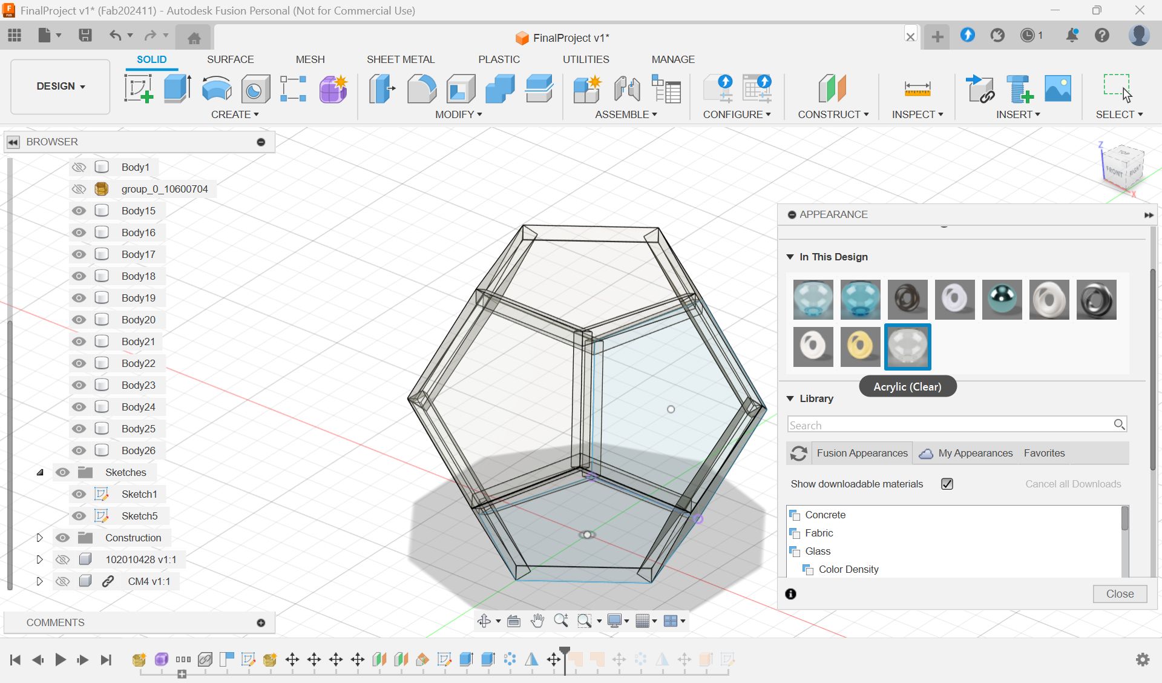This screenshot has width=1162, height=683.
Task: Click the Insert Derive icon
Action: [980, 88]
